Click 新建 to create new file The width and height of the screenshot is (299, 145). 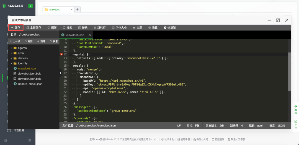pyautogui.click(x=41, y=41)
